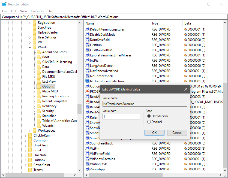Click the folder icon for the Wizards key
The image size is (228, 178).
pos(39,126)
